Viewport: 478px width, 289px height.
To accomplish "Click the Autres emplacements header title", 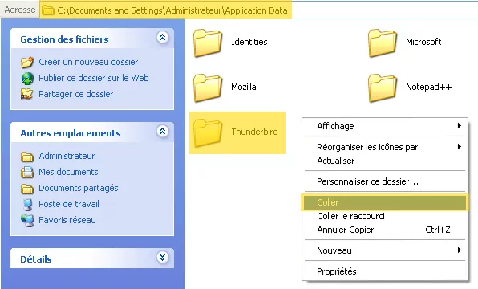I will click(x=71, y=133).
